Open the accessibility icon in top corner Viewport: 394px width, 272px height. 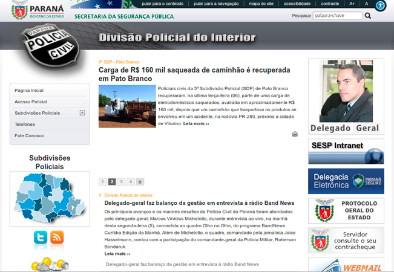click(x=379, y=5)
